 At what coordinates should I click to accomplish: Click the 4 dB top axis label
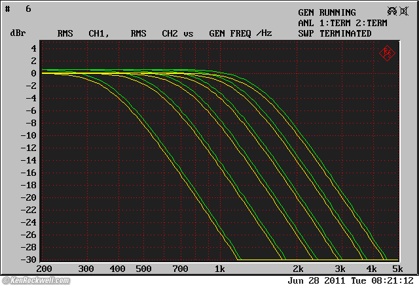pos(32,48)
